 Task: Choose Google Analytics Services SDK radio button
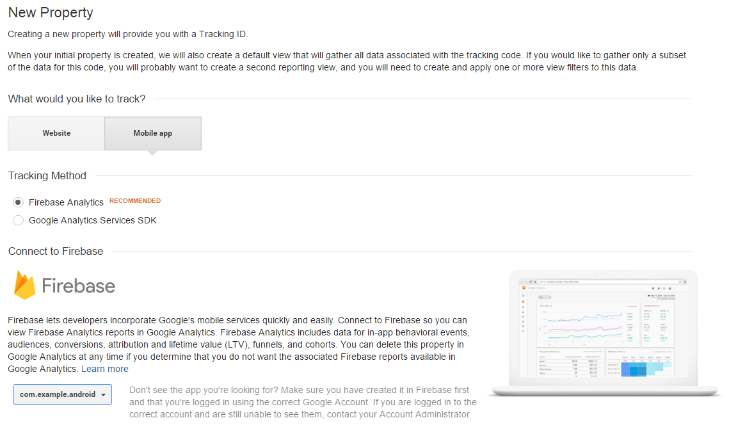18,220
